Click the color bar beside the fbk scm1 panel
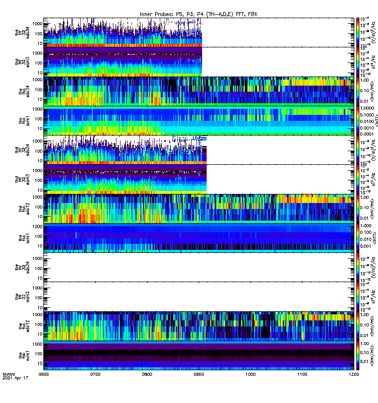Viewport: 378px width, 403px height. click(358, 355)
